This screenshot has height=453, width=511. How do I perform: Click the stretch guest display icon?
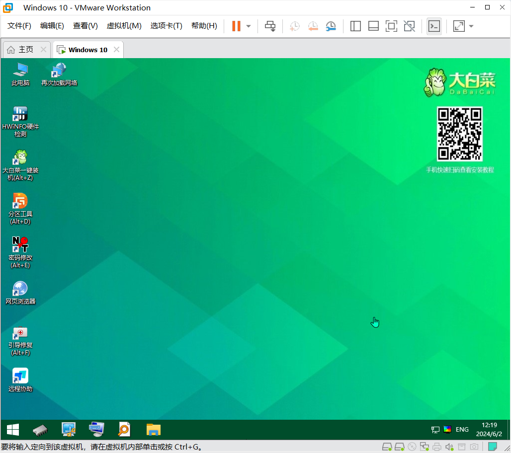459,26
